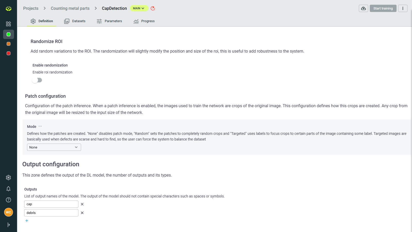Screen dimensions: 412x232
Task: Open the Mode dropdown set to None
Action: point(54,147)
